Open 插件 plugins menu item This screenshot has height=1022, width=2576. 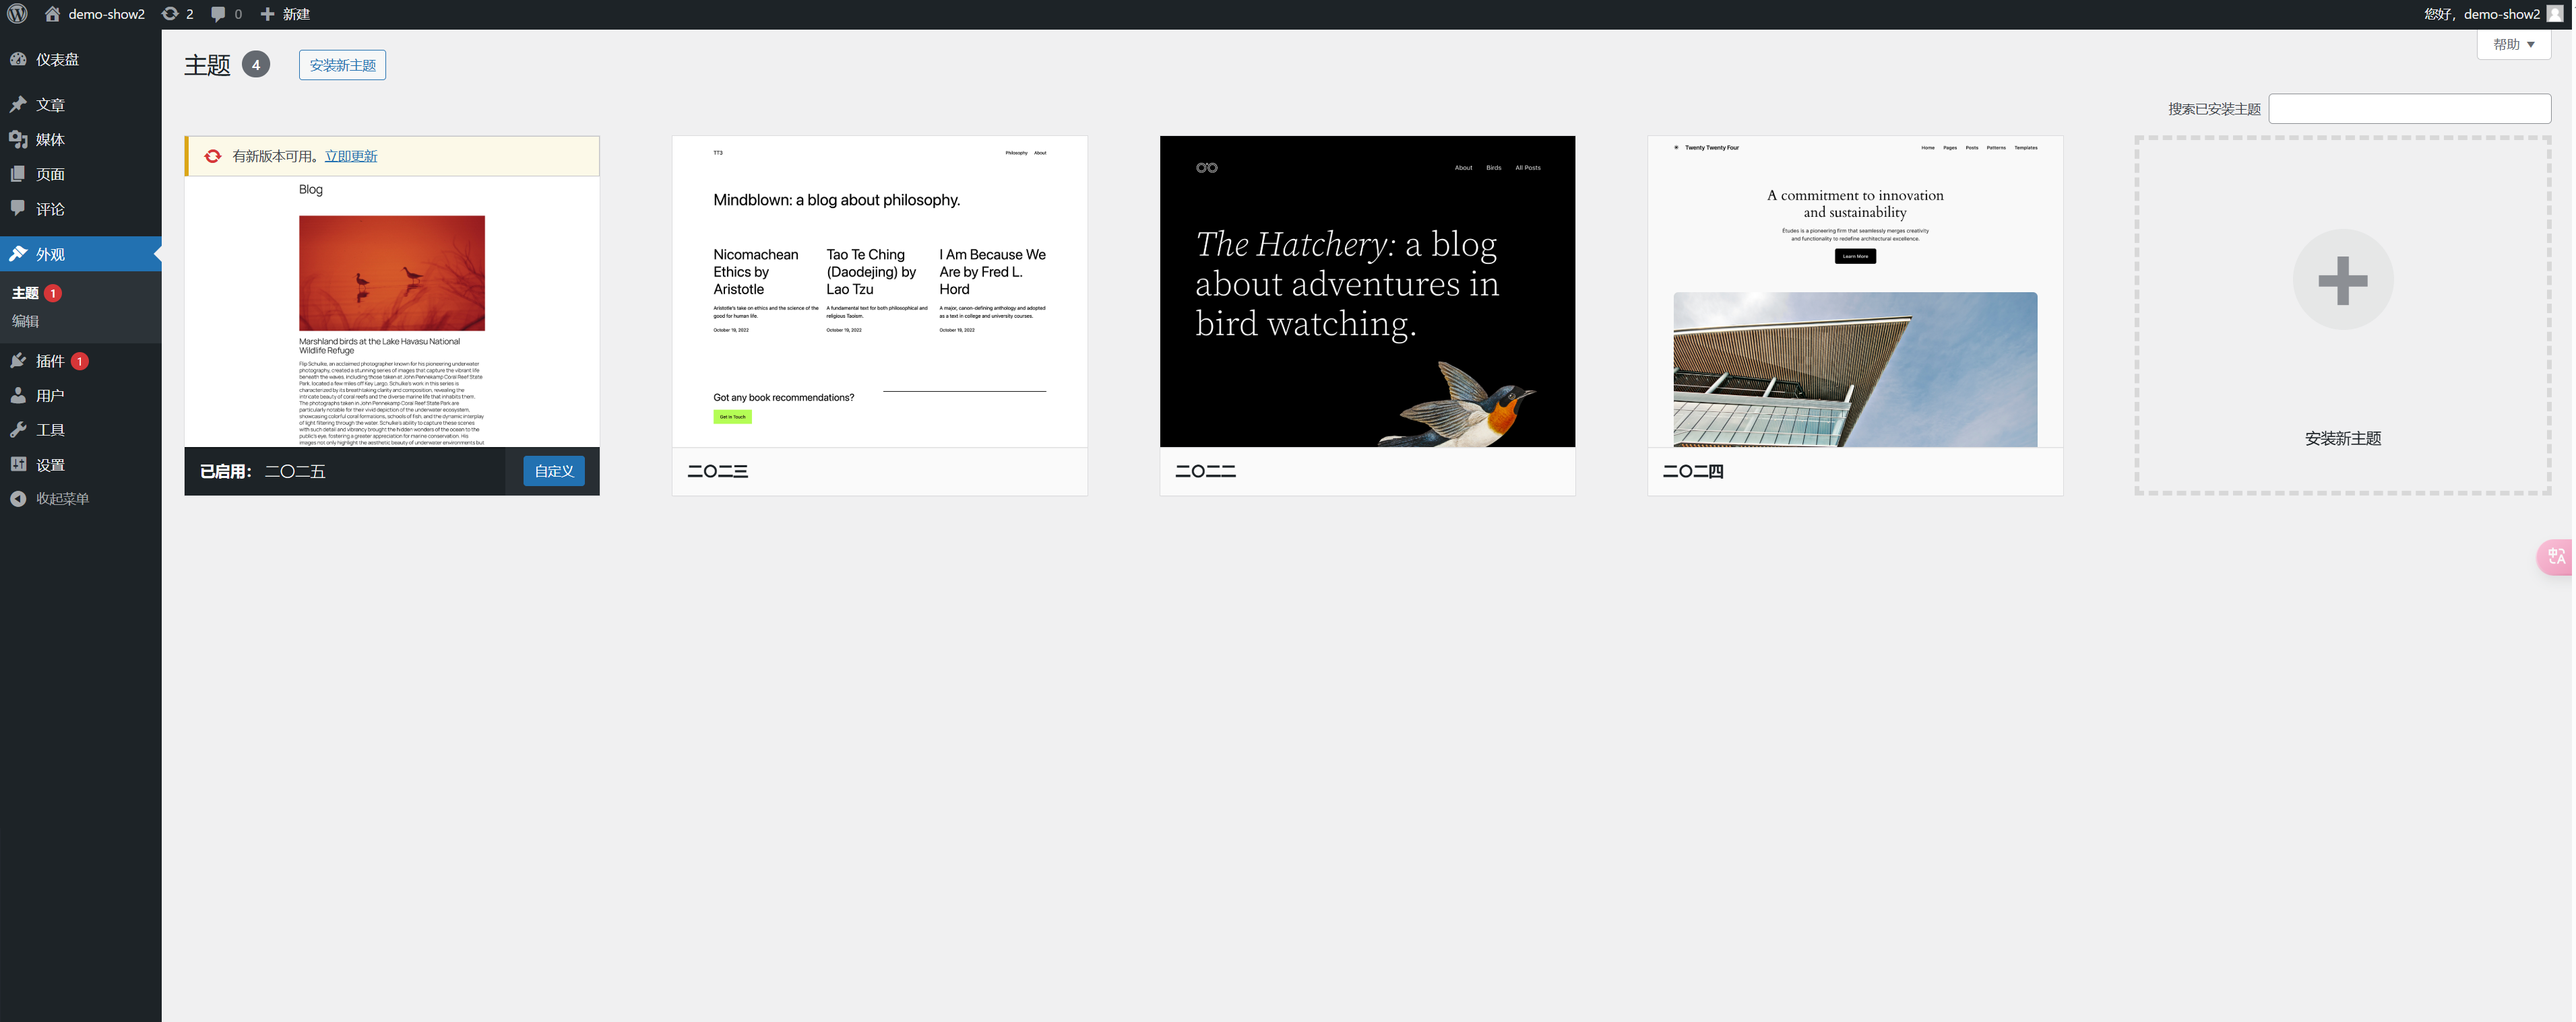tap(50, 361)
